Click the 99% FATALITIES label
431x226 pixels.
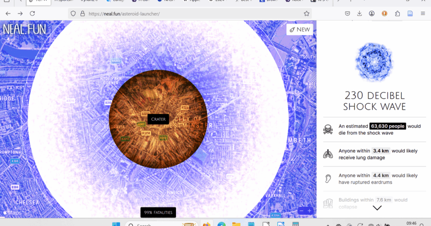tap(158, 212)
